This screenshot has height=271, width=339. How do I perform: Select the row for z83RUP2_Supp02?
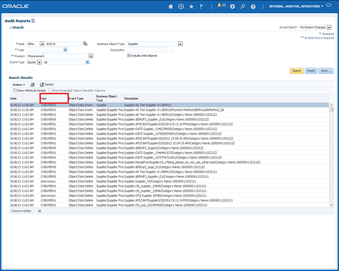(169, 148)
